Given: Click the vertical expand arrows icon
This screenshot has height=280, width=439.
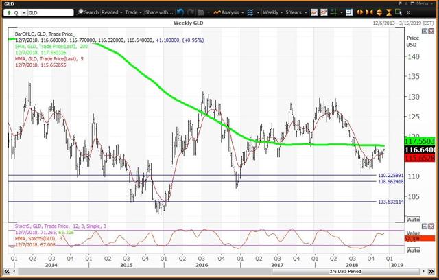Looking at the screenshot, I should point(379,12).
